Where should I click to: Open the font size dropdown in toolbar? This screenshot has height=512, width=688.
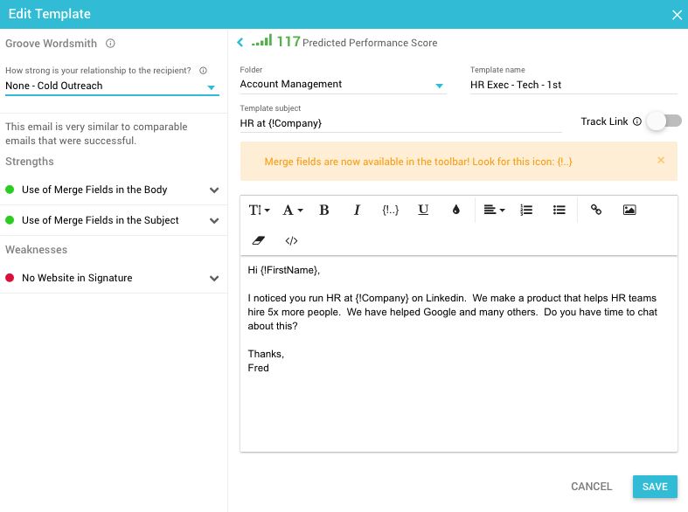click(259, 210)
